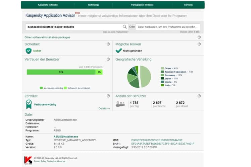Open help icon beside Anzahl der Benutzer
The image size is (251, 167).
pos(199,96)
